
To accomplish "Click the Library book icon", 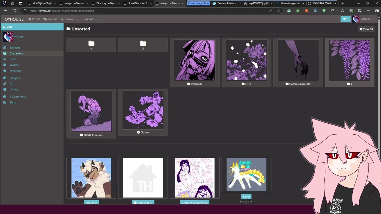I will (4, 89).
